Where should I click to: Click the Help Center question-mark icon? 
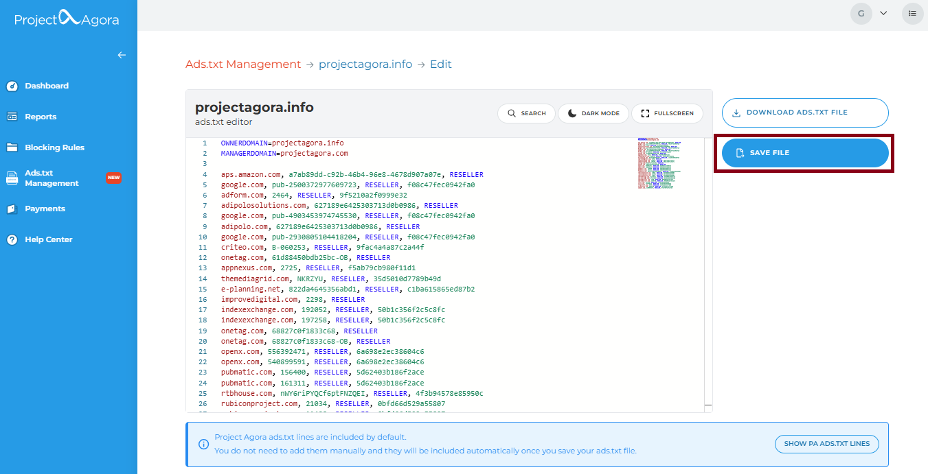pos(12,239)
